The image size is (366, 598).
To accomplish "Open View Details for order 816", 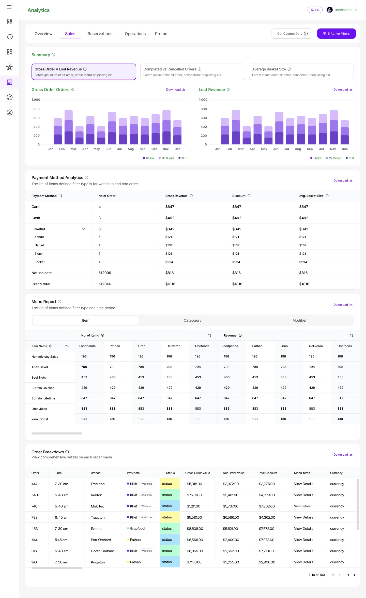I will [303, 551].
